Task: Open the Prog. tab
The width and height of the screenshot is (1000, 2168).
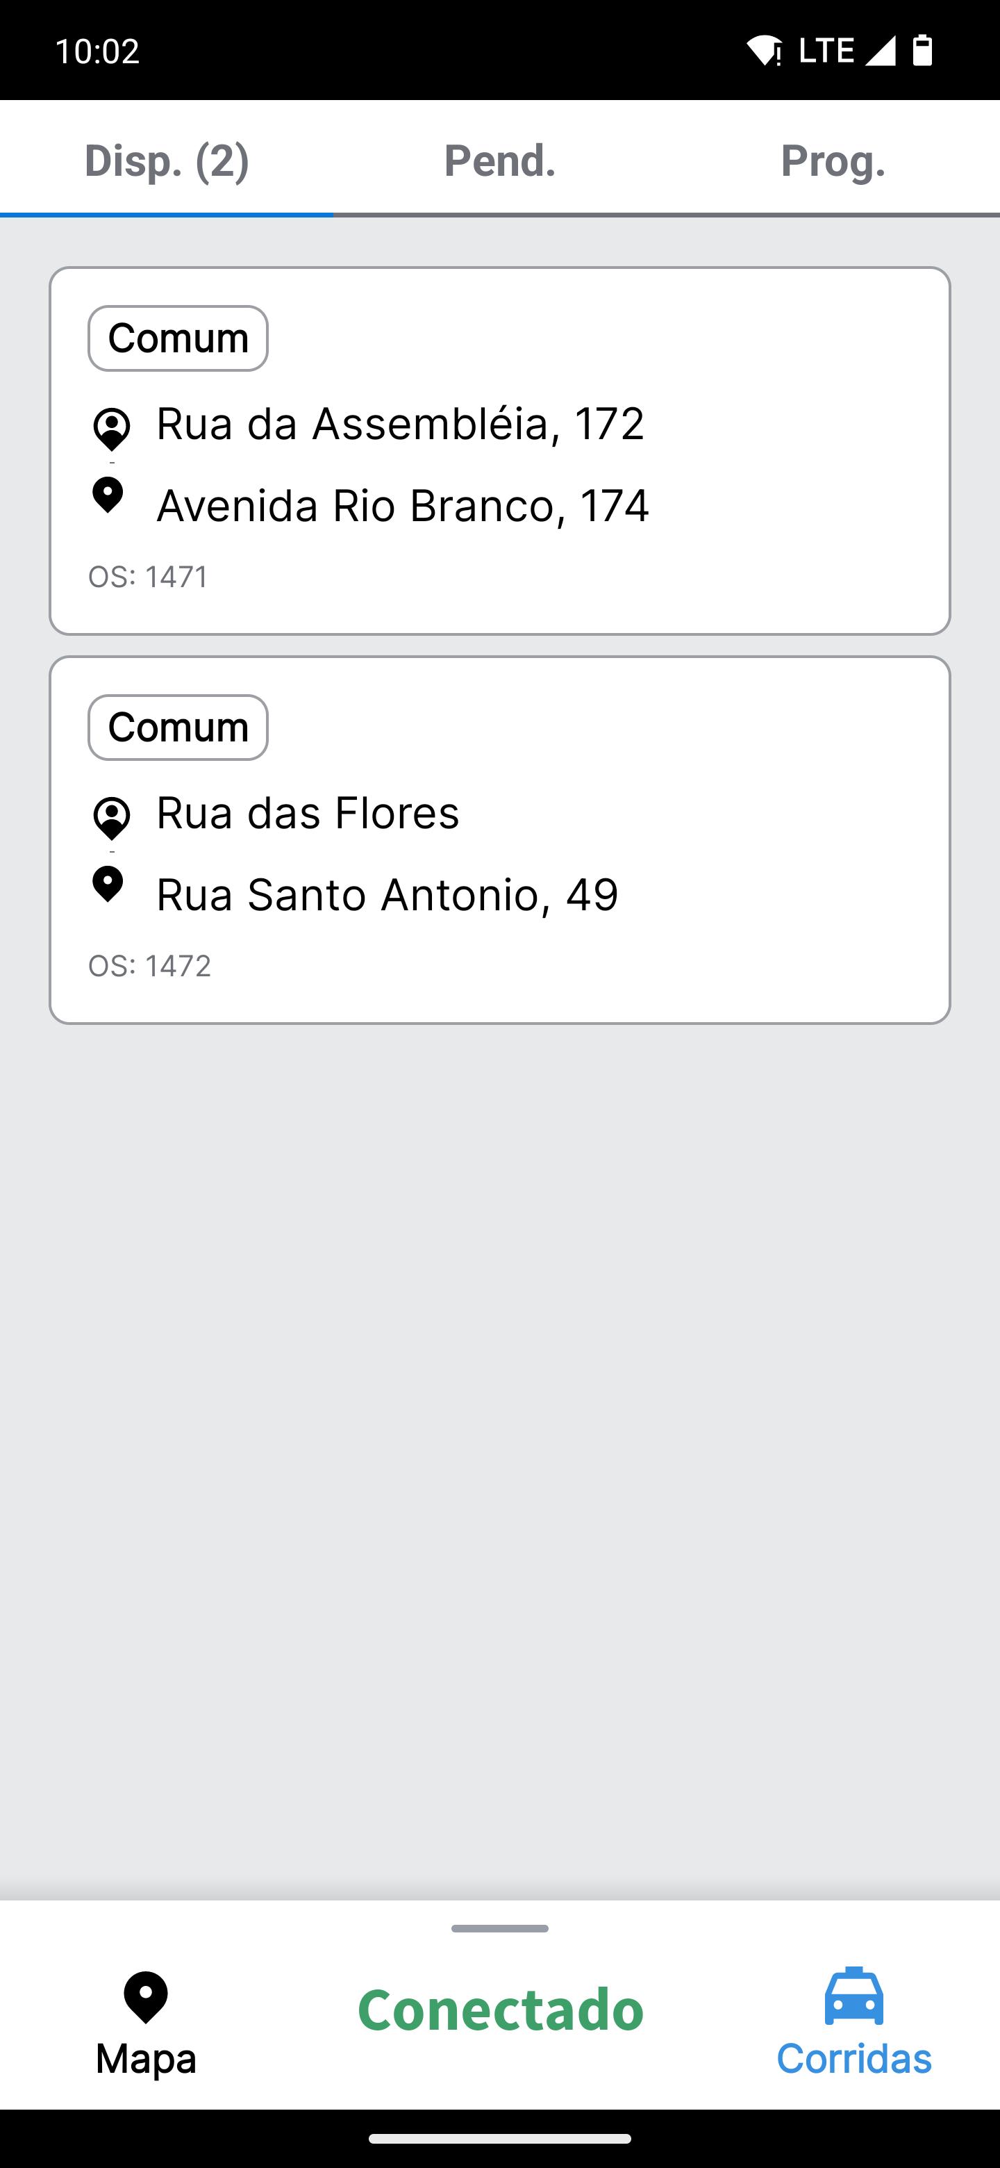Action: click(833, 160)
